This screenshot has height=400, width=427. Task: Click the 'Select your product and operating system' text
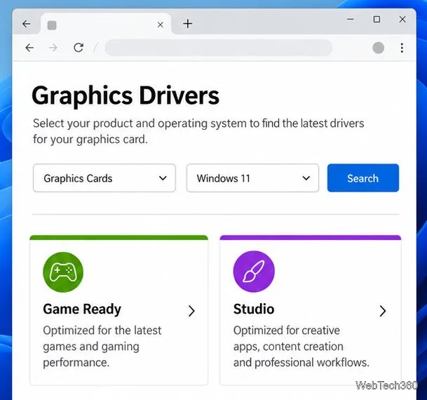198,131
